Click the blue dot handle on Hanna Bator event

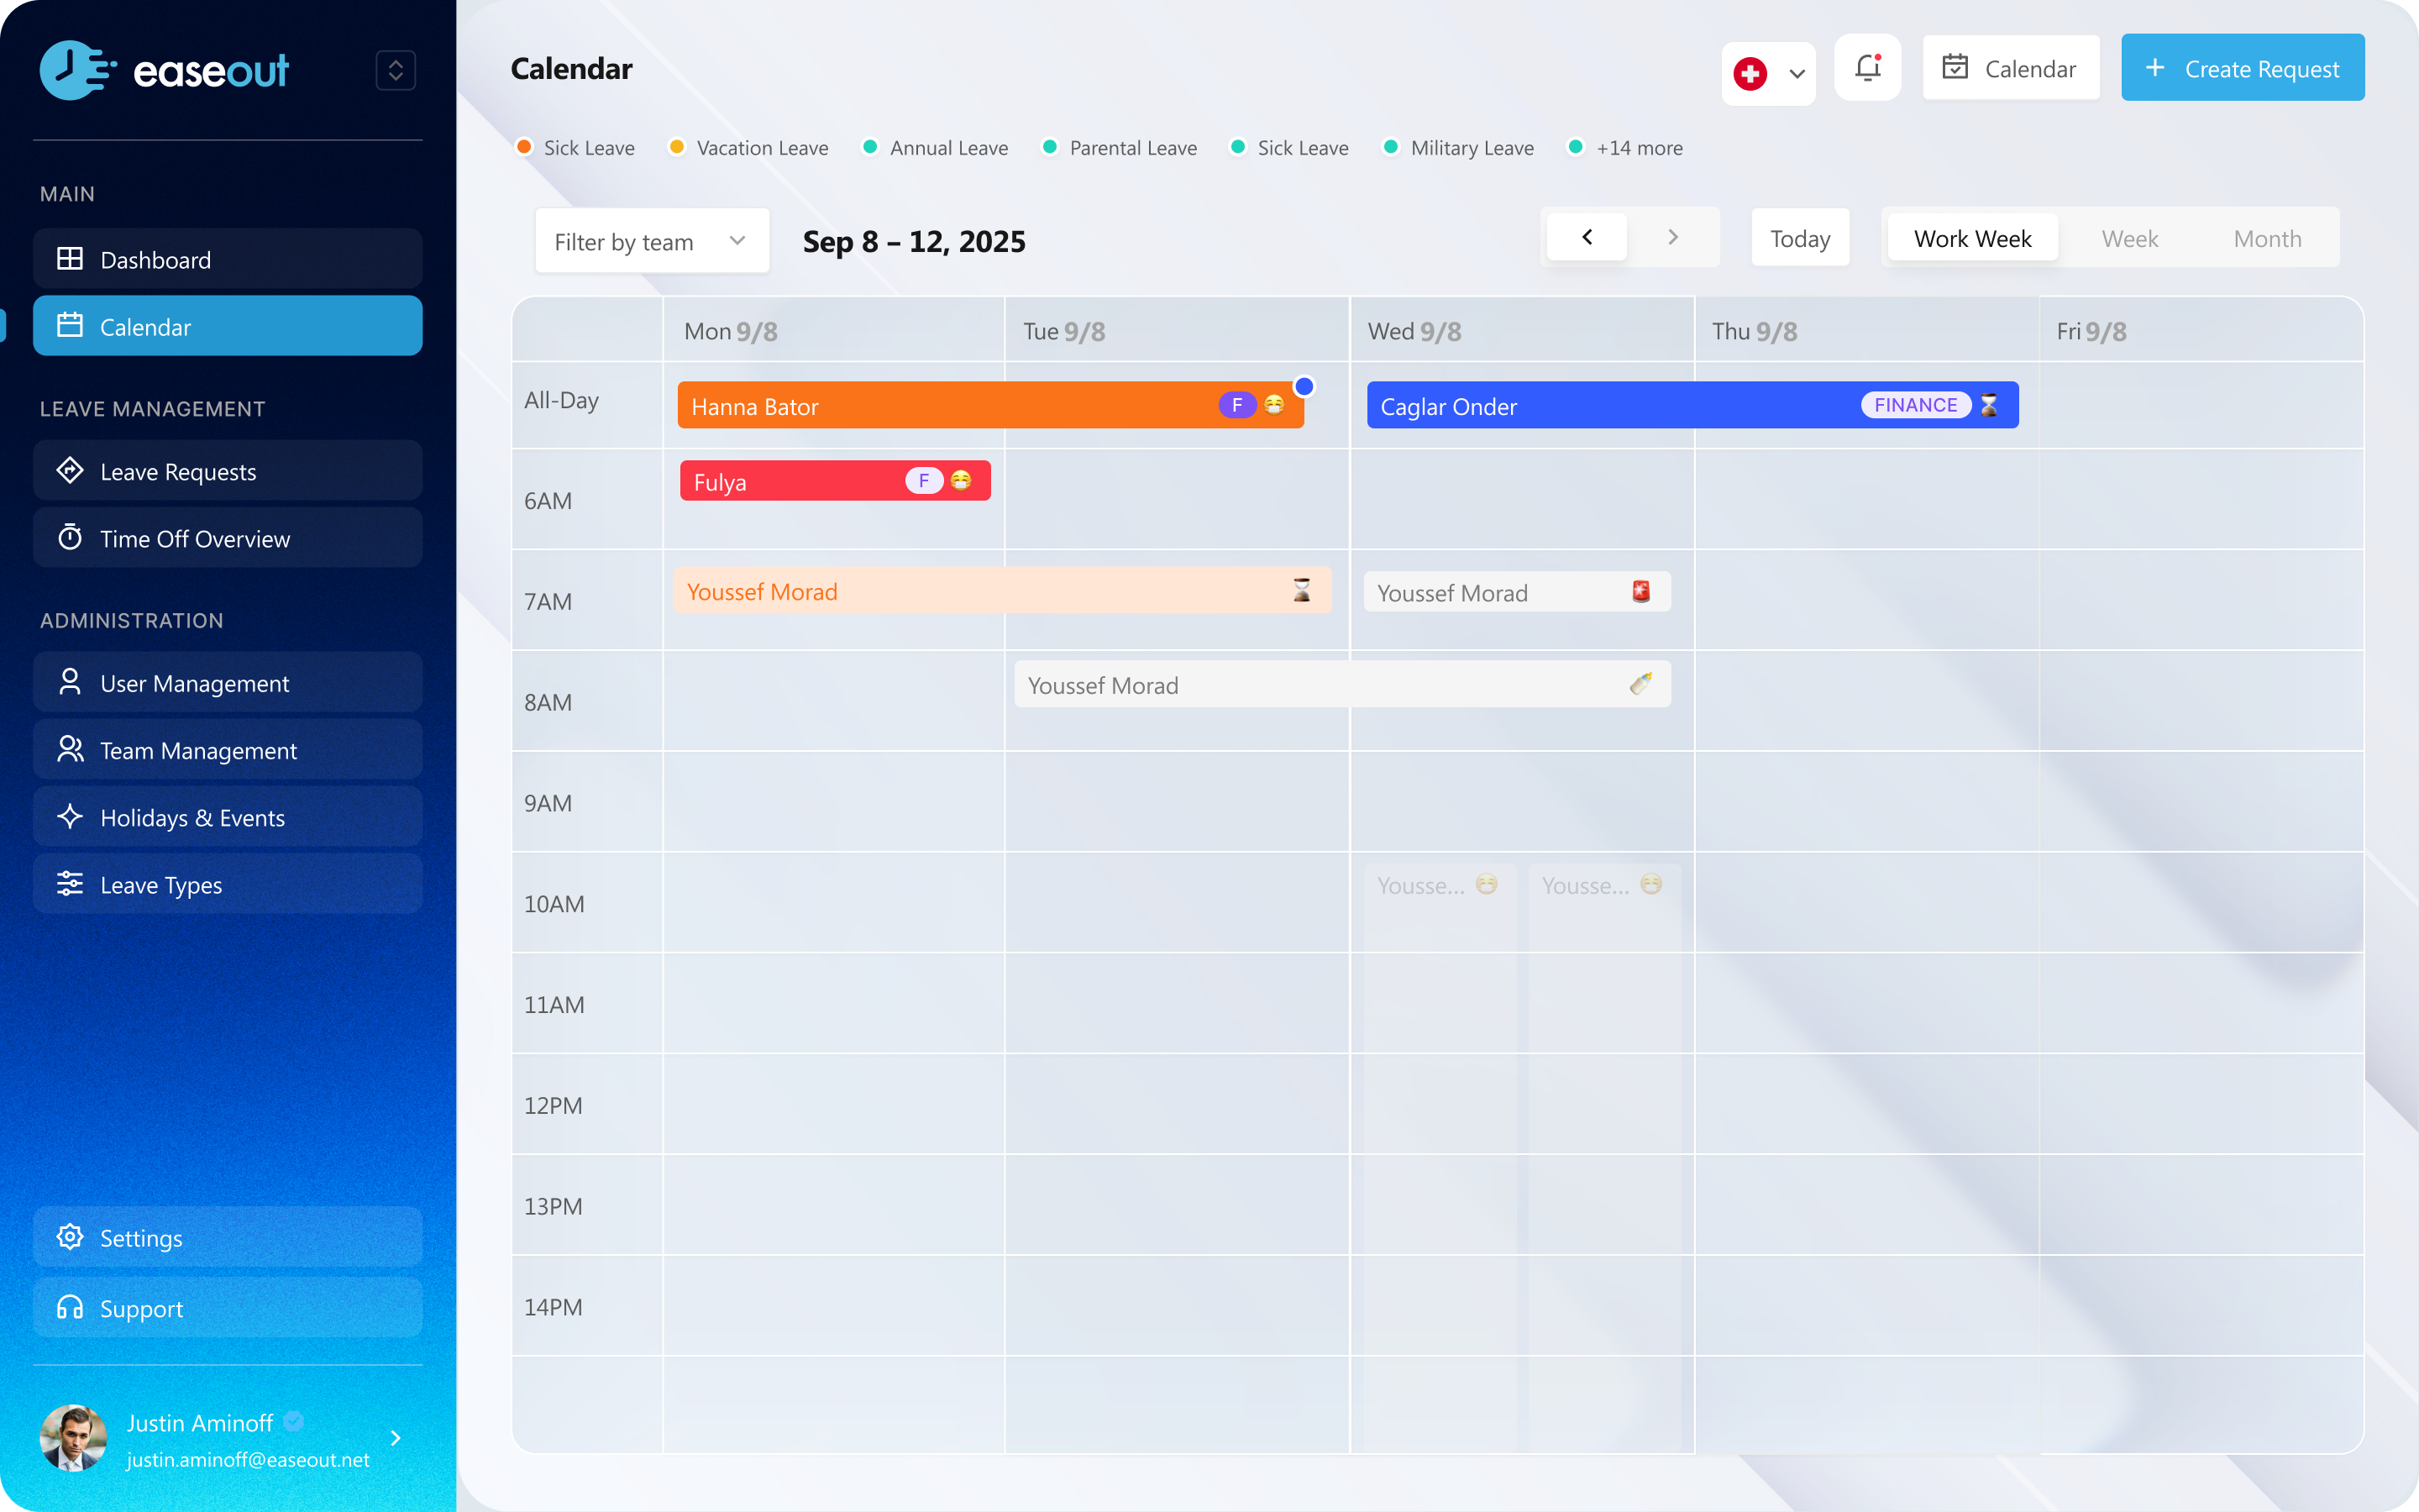pos(1304,386)
